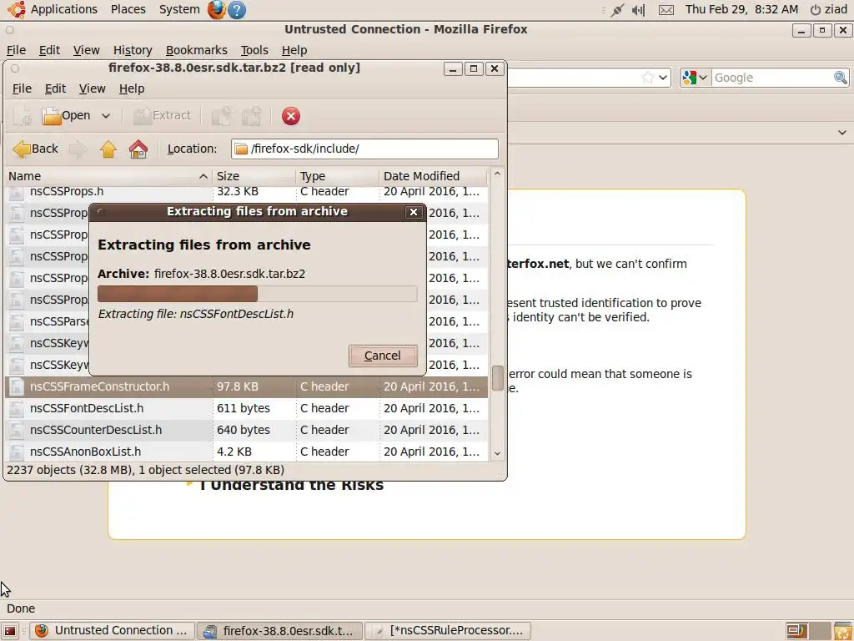
Task: Sort by Date Modified column header
Action: pos(434,176)
